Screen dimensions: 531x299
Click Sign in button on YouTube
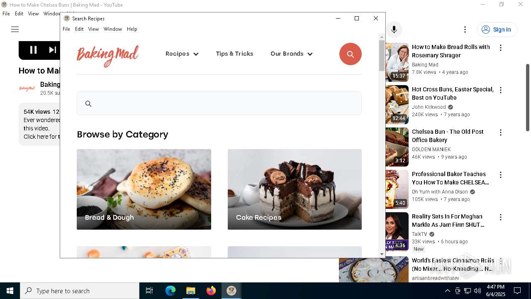click(497, 29)
